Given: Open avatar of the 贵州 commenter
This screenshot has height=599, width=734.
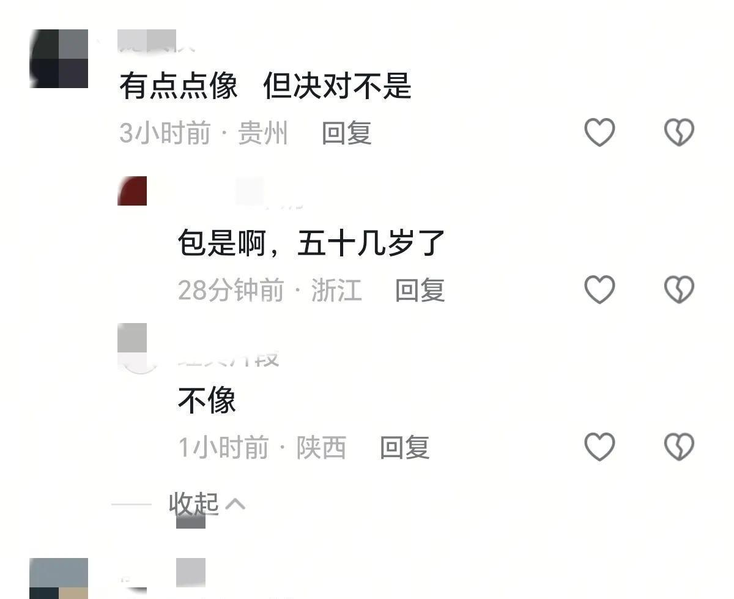Looking at the screenshot, I should click(x=59, y=59).
